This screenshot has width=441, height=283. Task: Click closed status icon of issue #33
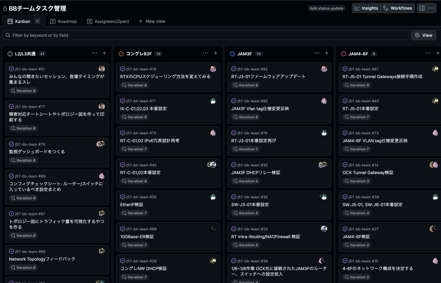coord(234,229)
